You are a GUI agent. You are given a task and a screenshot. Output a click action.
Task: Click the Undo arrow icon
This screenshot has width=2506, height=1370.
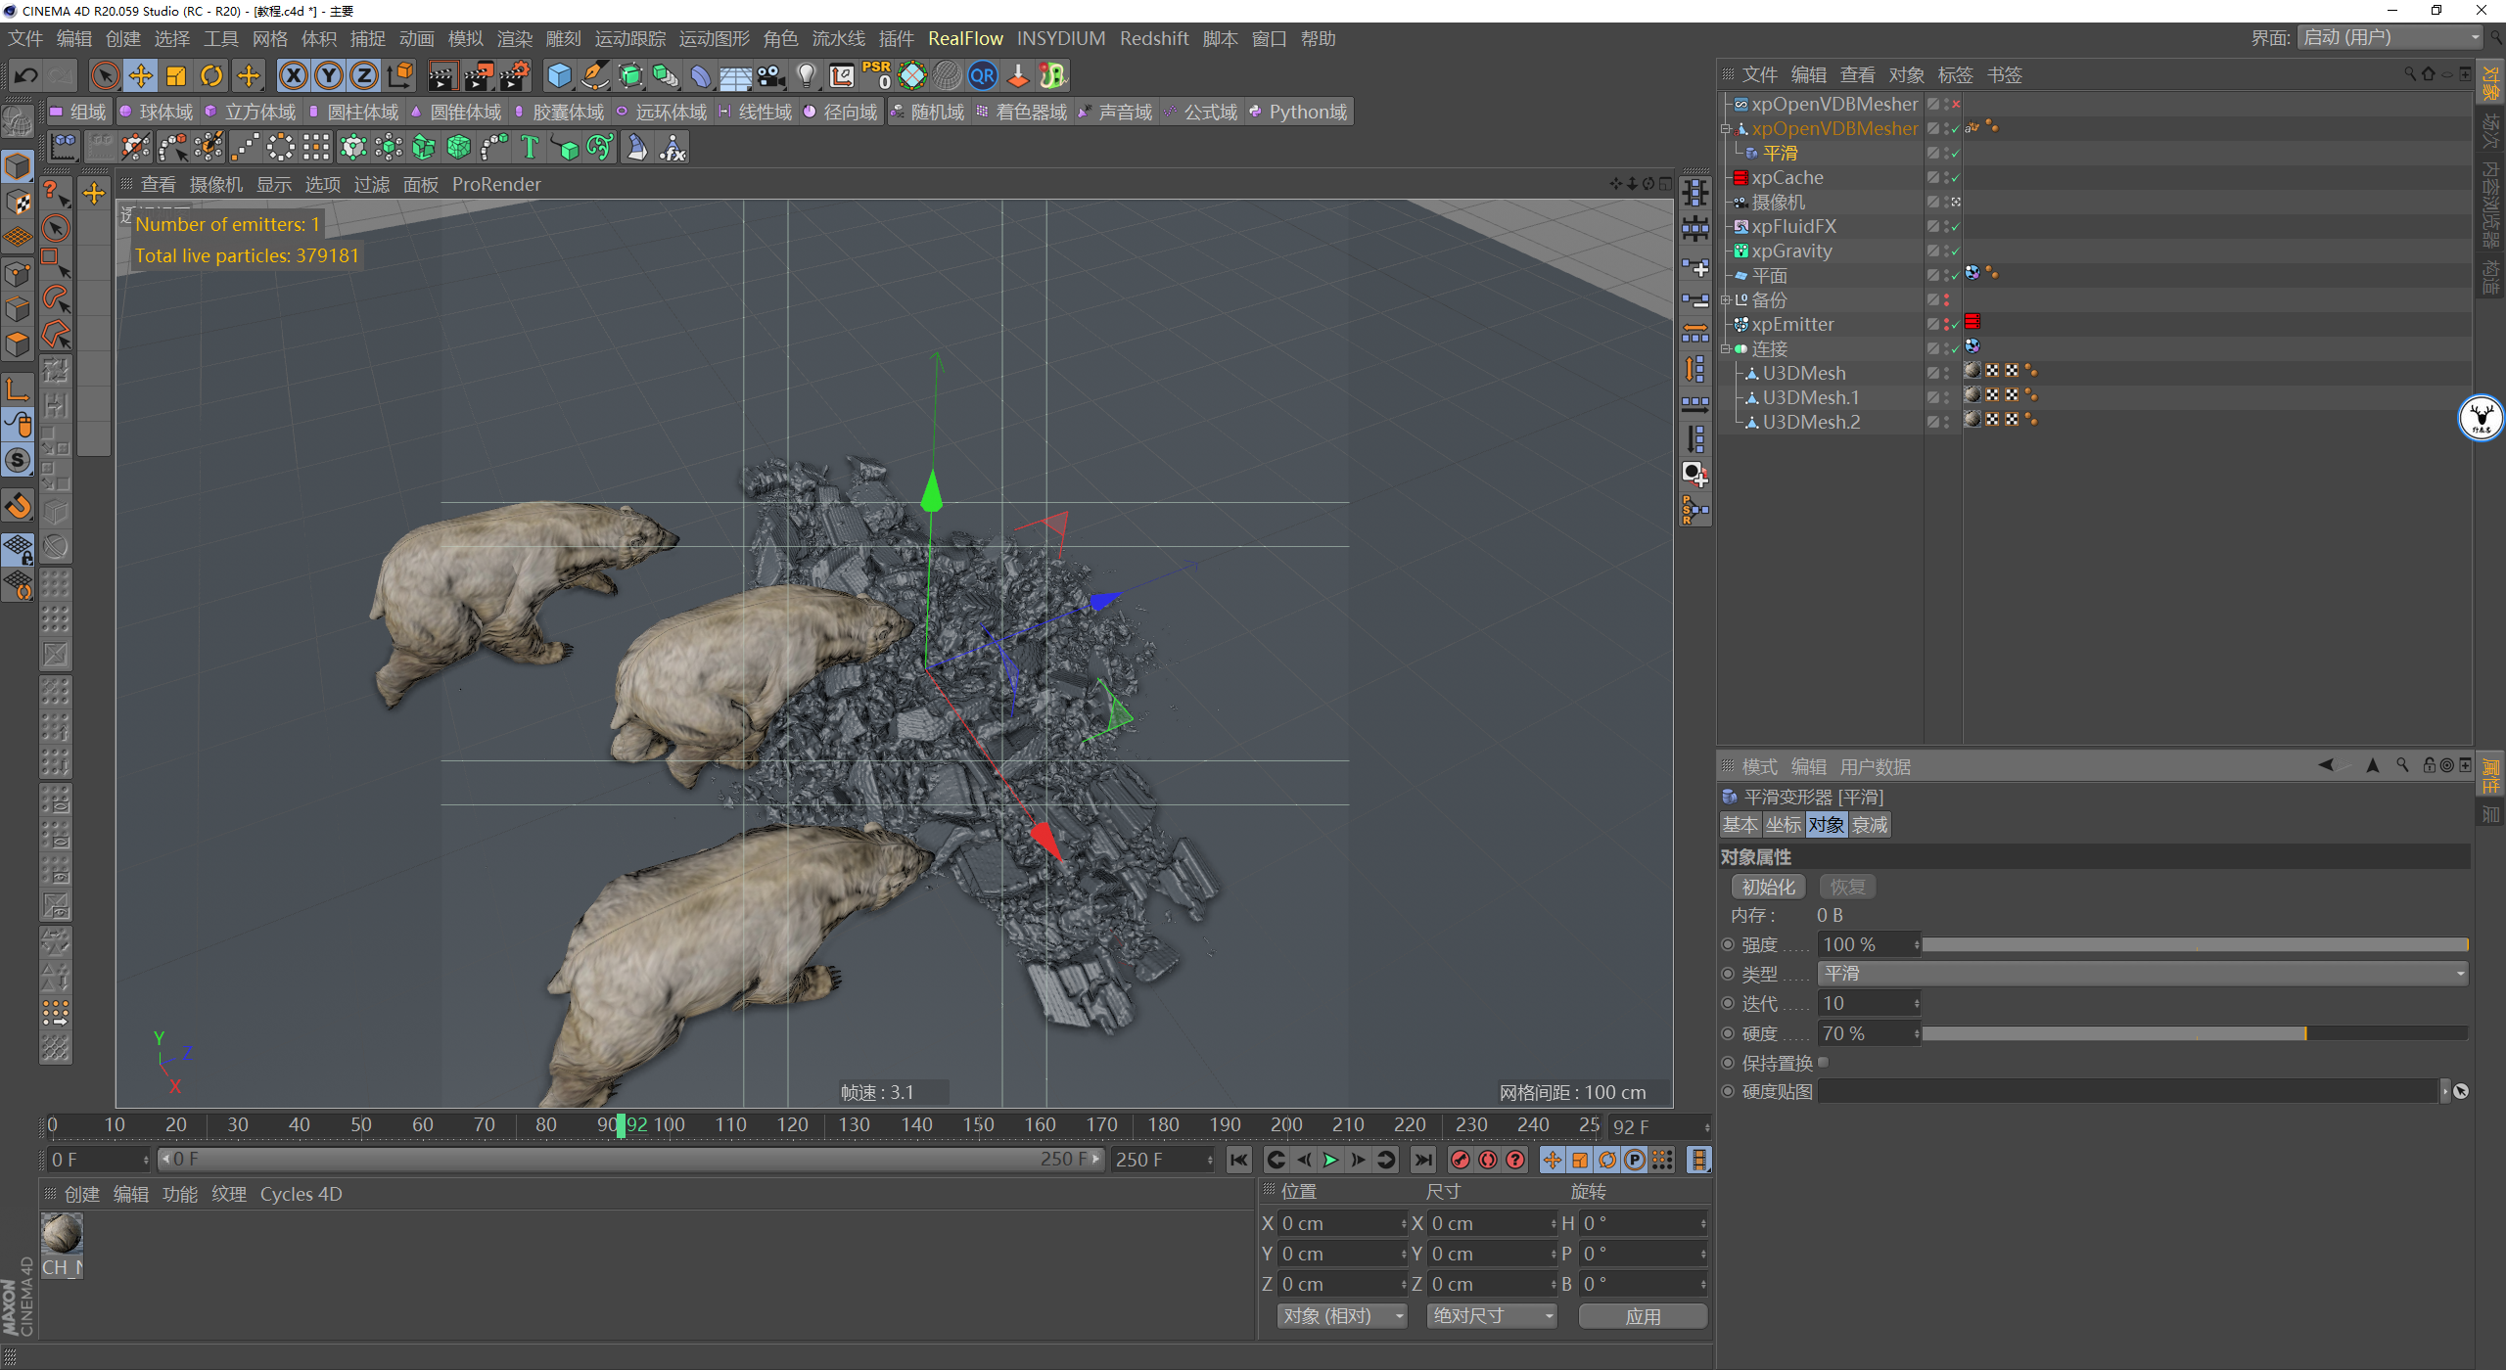pos(26,75)
